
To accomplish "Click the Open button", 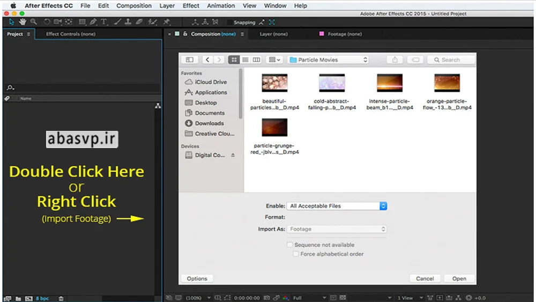I will [x=459, y=278].
